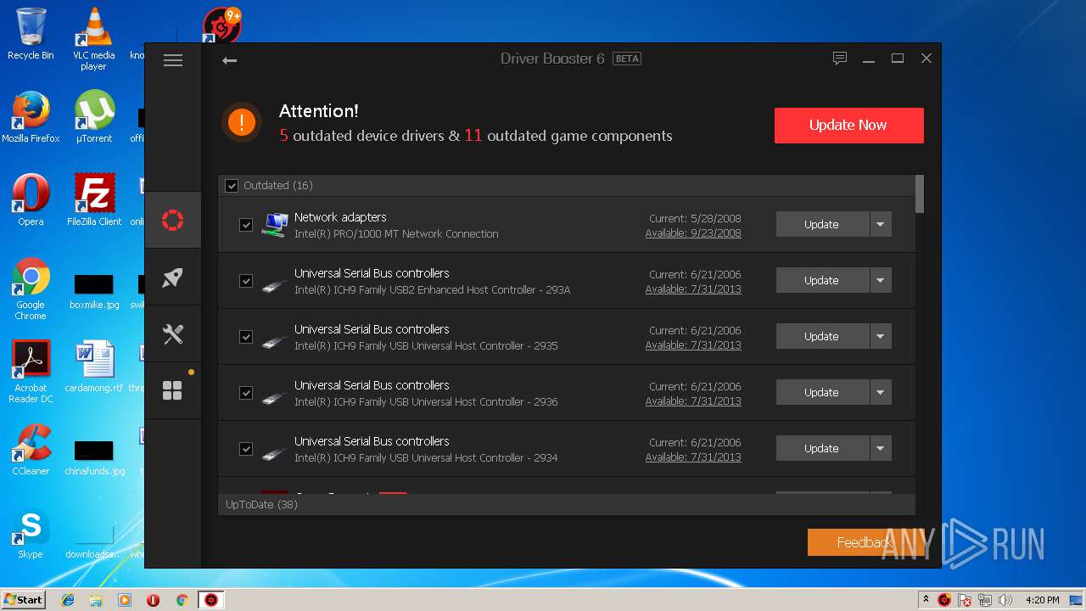This screenshot has width=1086, height=611.
Task: Open Skype desktop shortcut
Action: [x=31, y=533]
